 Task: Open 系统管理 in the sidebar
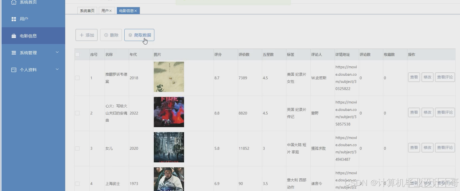(x=33, y=53)
